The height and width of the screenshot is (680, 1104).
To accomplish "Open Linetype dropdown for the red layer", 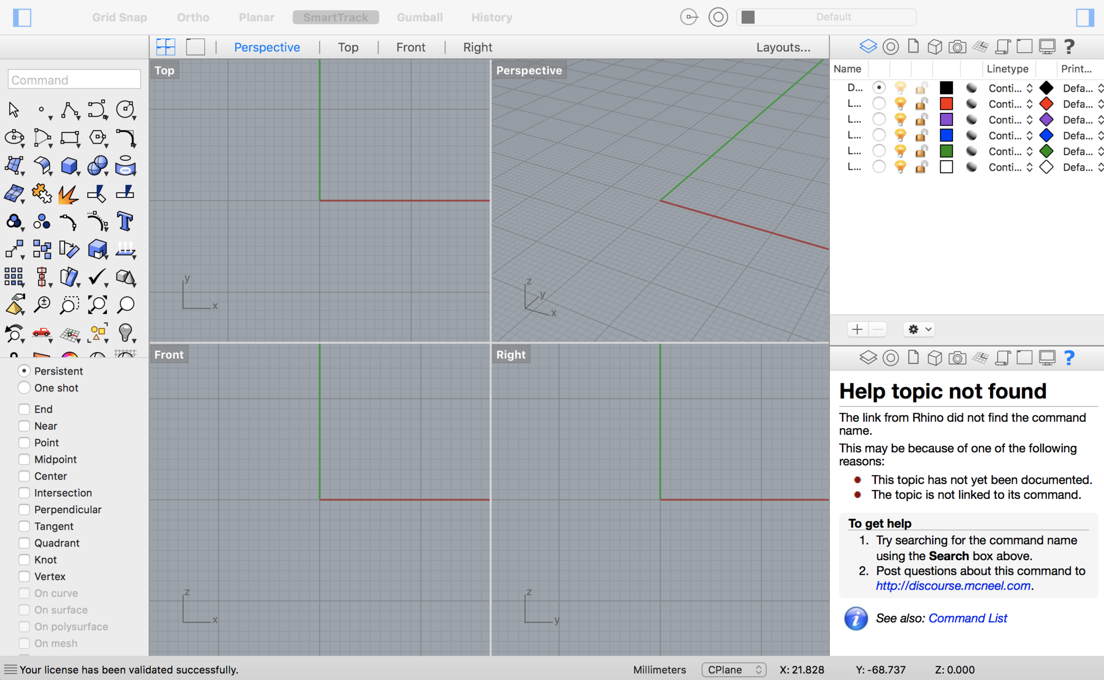I will [1010, 104].
